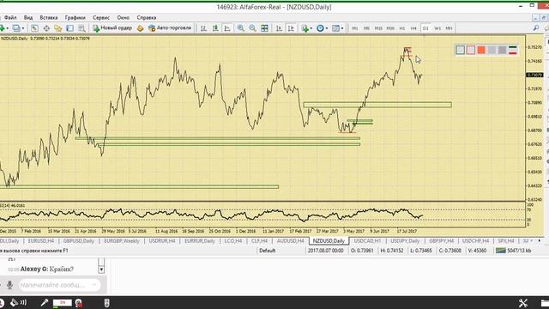Switch to the EURUSD,H4 chart tab
Screen dimensions: 549x309
[x=41, y=241]
